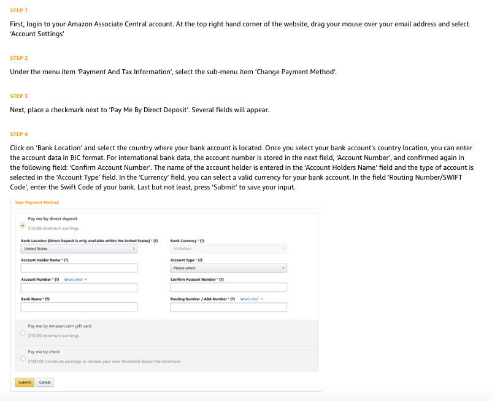Viewport: 492px width, 401px height.
Task: Select the Pay me by check option
Action: [x=23, y=357]
